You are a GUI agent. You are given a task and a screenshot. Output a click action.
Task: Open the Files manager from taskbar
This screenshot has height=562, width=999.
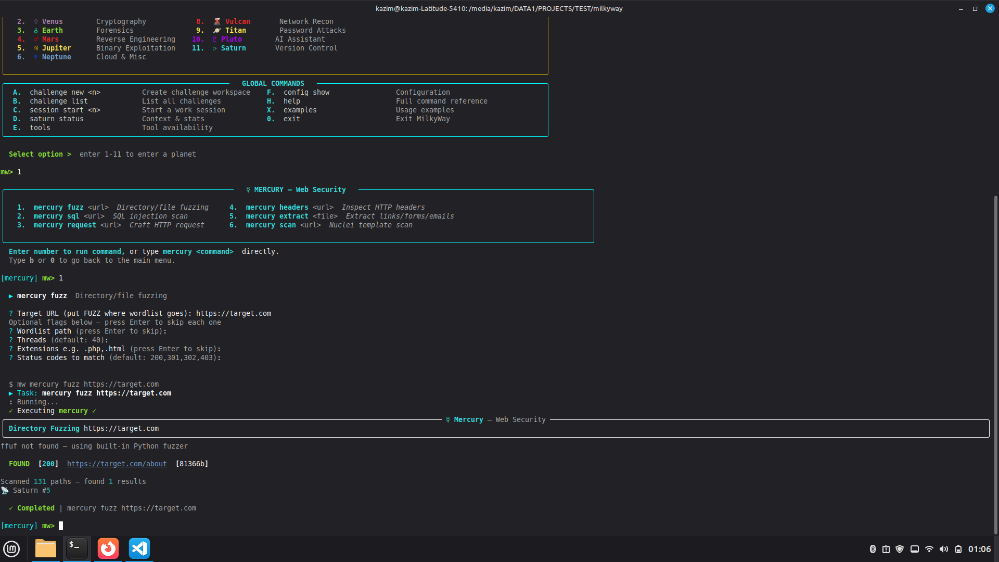[46, 549]
